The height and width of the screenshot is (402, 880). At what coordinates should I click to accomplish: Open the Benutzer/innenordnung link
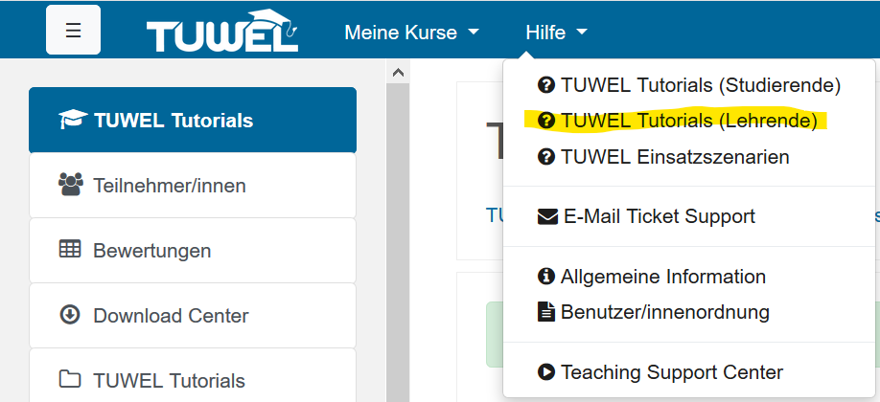pyautogui.click(x=664, y=312)
